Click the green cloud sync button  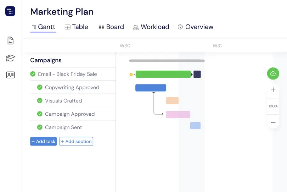[273, 73]
